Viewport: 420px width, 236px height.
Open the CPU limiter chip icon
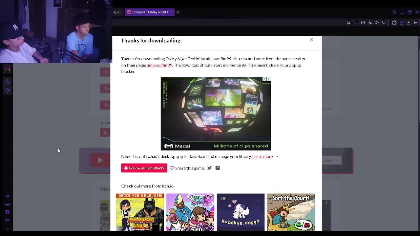tap(8, 212)
